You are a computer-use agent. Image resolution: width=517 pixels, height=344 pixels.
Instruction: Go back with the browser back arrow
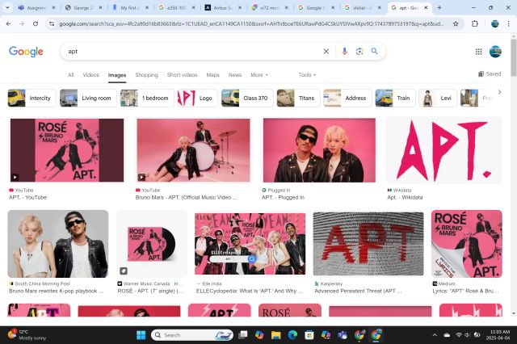point(9,23)
